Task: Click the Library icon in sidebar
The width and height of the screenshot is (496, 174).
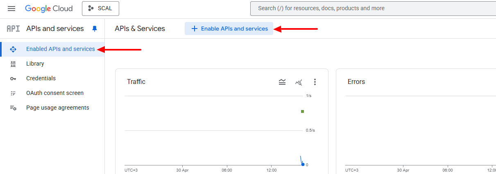Action: [x=13, y=64]
